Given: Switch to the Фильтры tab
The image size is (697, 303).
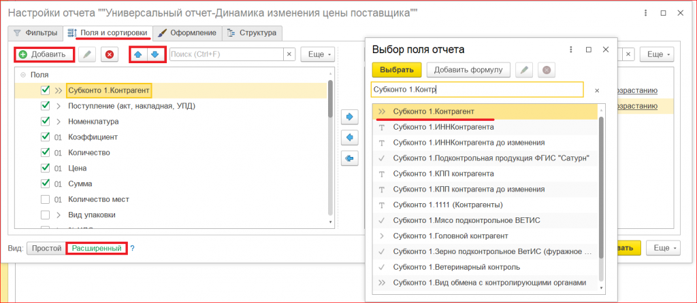Looking at the screenshot, I should point(35,33).
